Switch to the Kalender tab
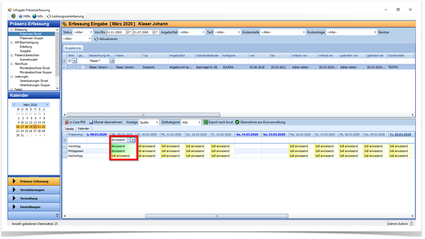 tap(84, 129)
